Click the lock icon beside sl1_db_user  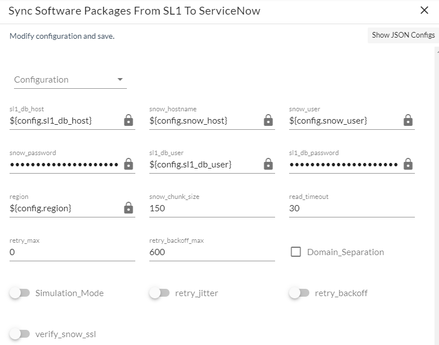pos(268,164)
